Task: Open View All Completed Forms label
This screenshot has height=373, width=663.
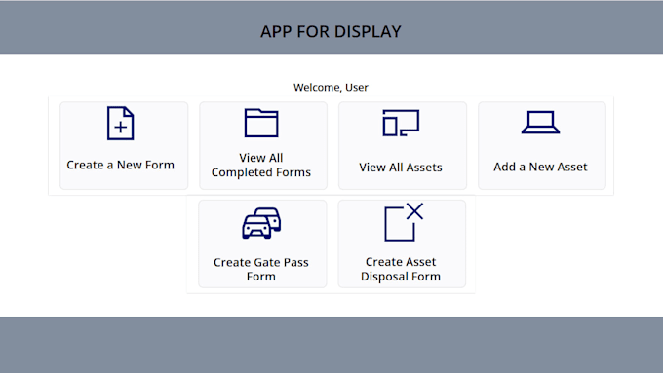Action: coord(261,166)
